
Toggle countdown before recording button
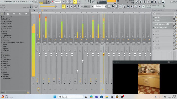click(x=71, y=2)
